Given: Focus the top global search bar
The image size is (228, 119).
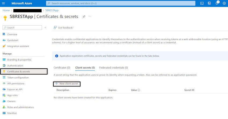Looking at the screenshot, I should 121,3.
